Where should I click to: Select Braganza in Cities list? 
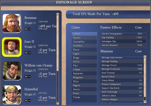[x=84, y=77]
